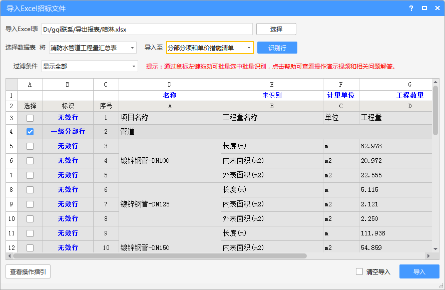Click the vertical scrollbar up arrow
The image size is (445, 290).
435,82
